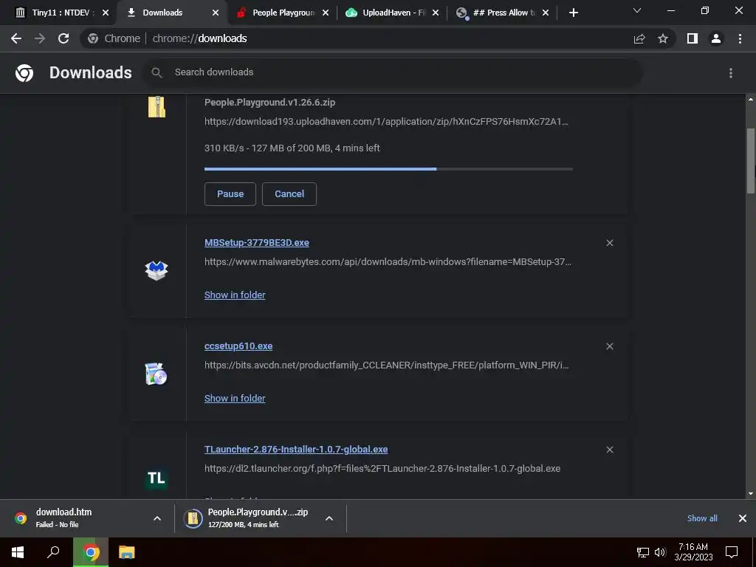Click the Search downloads field

pos(393,72)
